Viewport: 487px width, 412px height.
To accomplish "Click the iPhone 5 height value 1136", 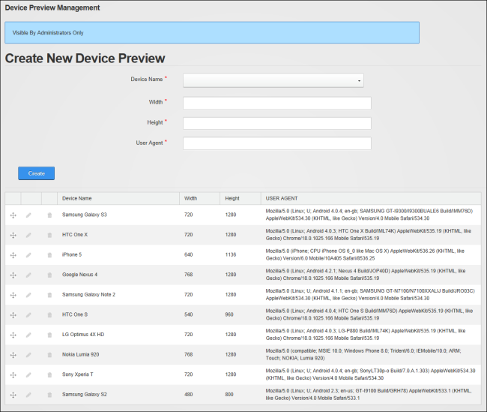I will (231, 254).
